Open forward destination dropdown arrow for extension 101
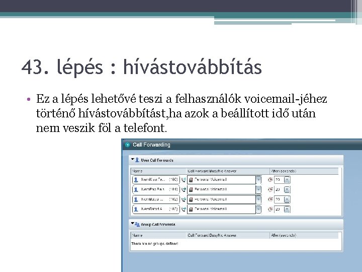Screen dimensions: 362x272 click(x=258, y=190)
